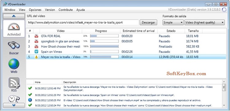Select the 'GTA FOR REAL' row title
Image resolution: width=230 pixels, height=111 pixels.
[x=51, y=36]
